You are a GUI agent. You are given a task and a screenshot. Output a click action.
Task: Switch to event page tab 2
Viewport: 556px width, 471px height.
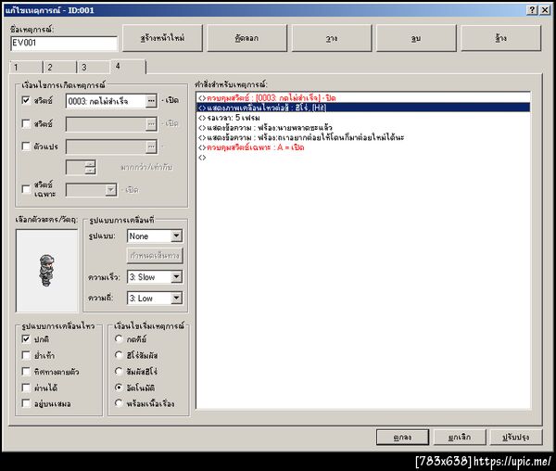click(x=60, y=67)
